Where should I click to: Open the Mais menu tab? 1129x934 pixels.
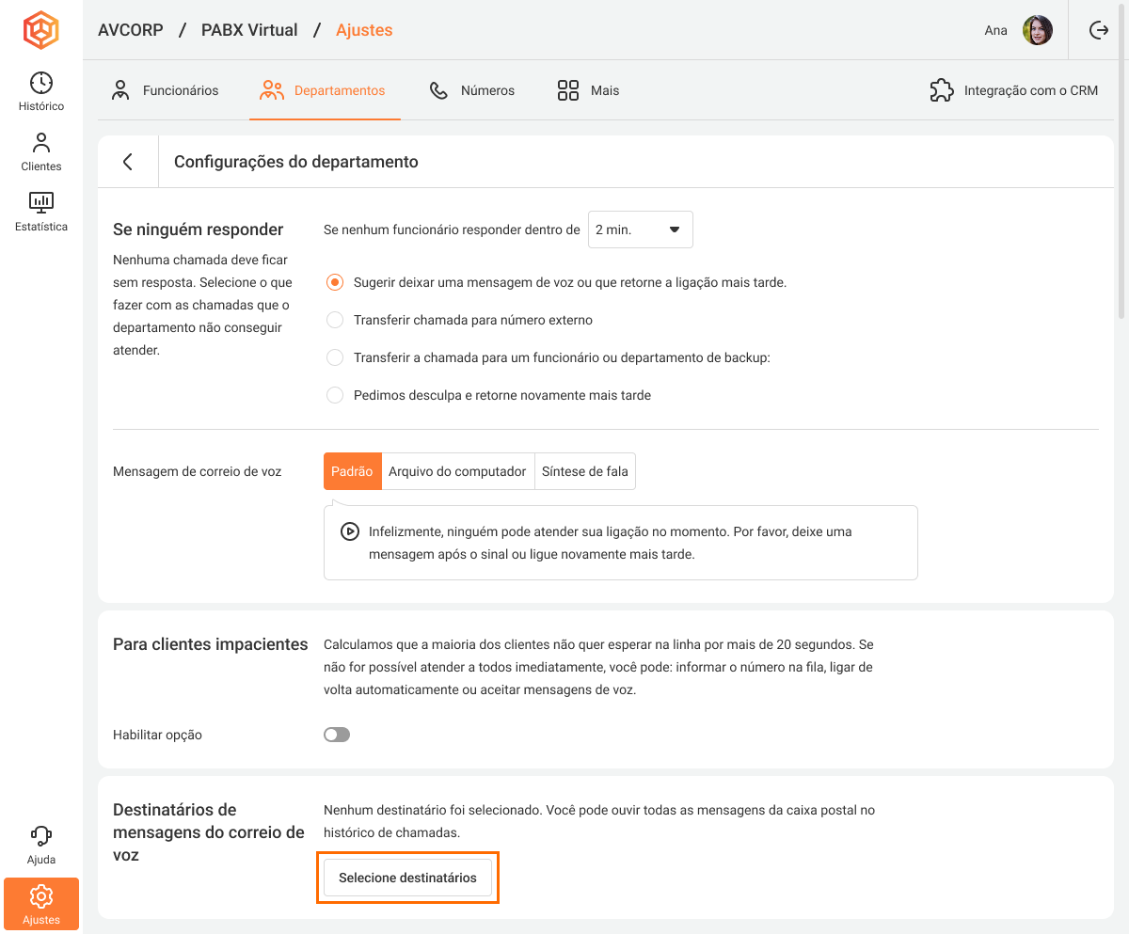pos(589,90)
